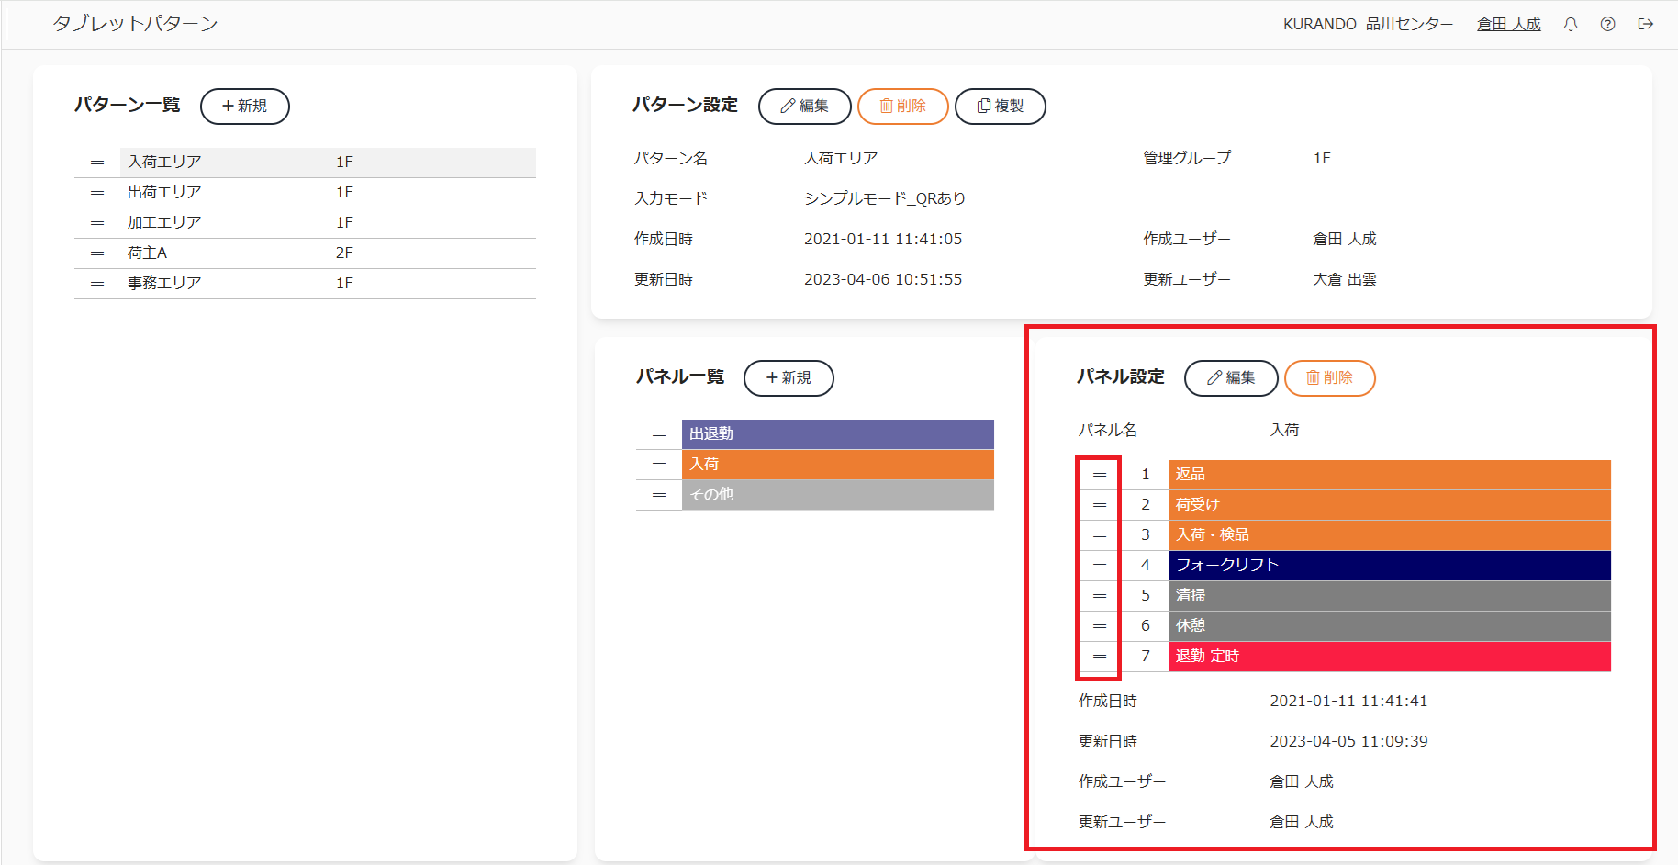Open the help question mark icon
The image size is (1678, 865).
1607,25
